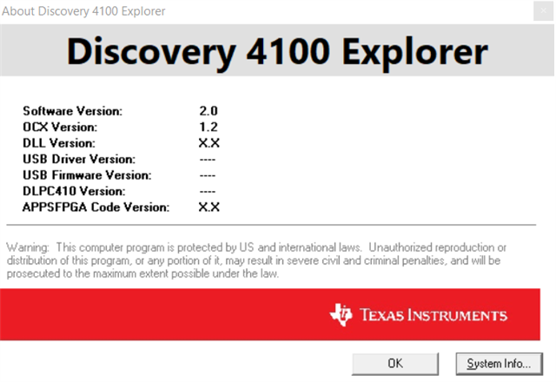Select the USB Driver Version label
This screenshot has height=382, width=556.
[79, 159]
